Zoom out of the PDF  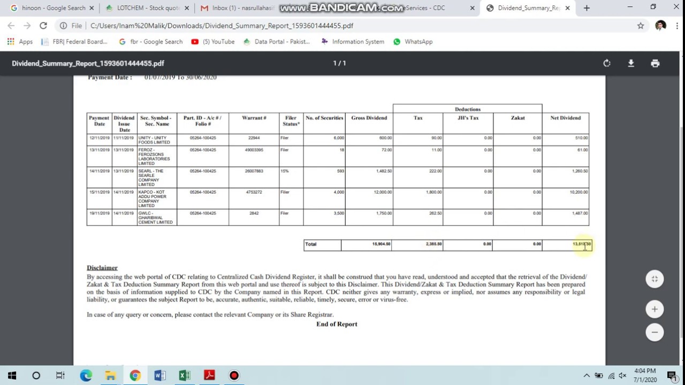pos(654,332)
